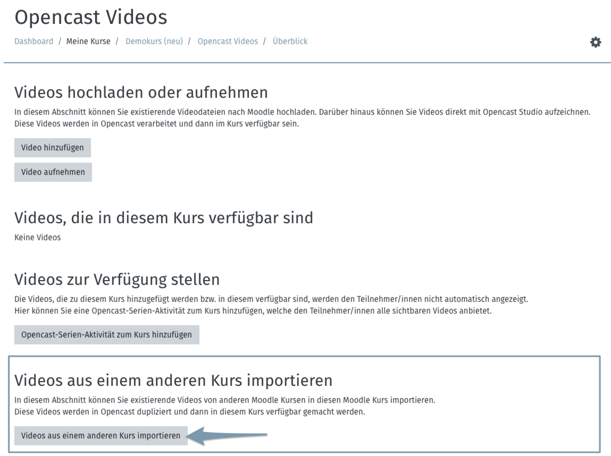Go to Dashboard breadcrumb link
The width and height of the screenshot is (611, 456).
[x=34, y=42]
